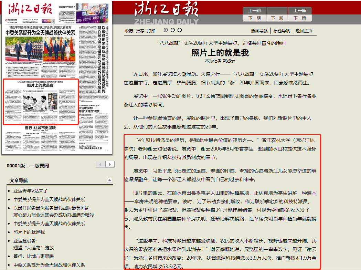Go to next page with right arrow
The width and height of the screenshot is (361, 270).
(x=110, y=164)
